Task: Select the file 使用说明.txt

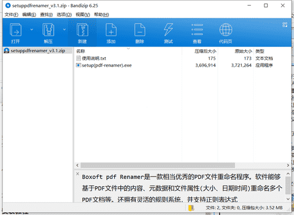Action: point(94,58)
